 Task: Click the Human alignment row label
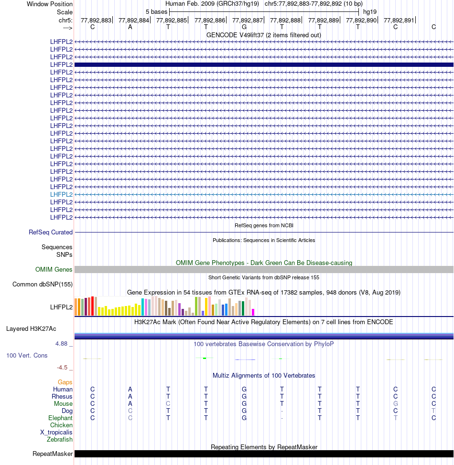coord(63,390)
